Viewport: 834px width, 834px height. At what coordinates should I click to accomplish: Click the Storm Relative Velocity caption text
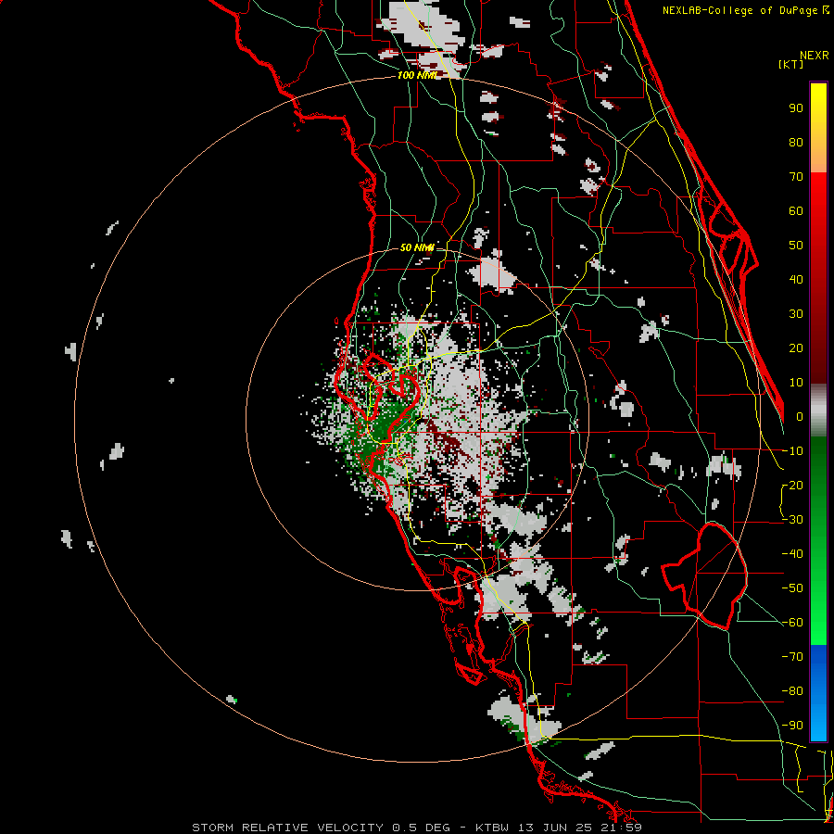[417, 828]
